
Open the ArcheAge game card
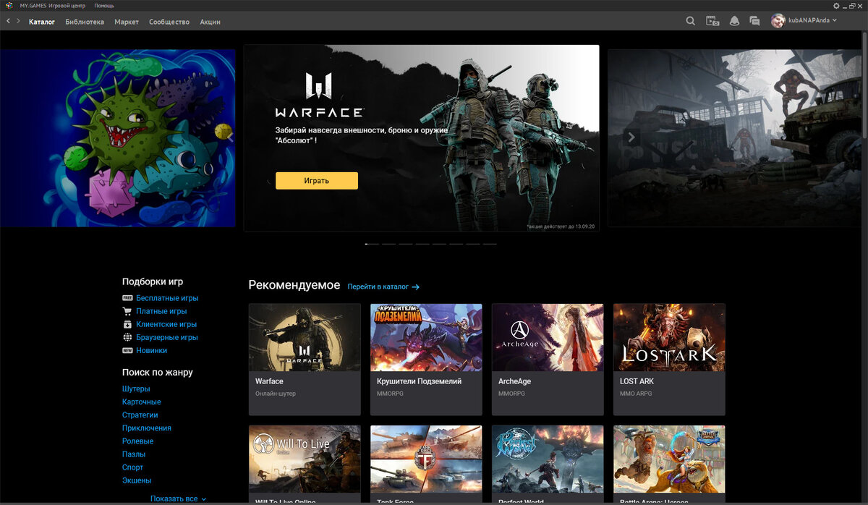tap(548, 360)
